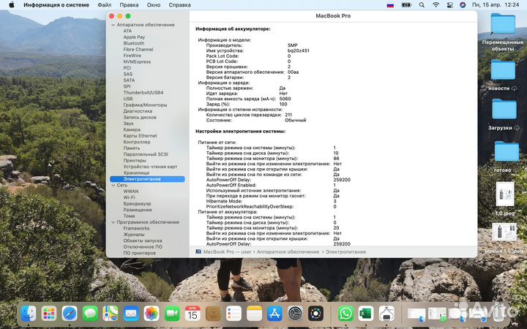Collapse the Аппаратное обеспечение section
Screen dimensions: 527x329
click(113, 25)
